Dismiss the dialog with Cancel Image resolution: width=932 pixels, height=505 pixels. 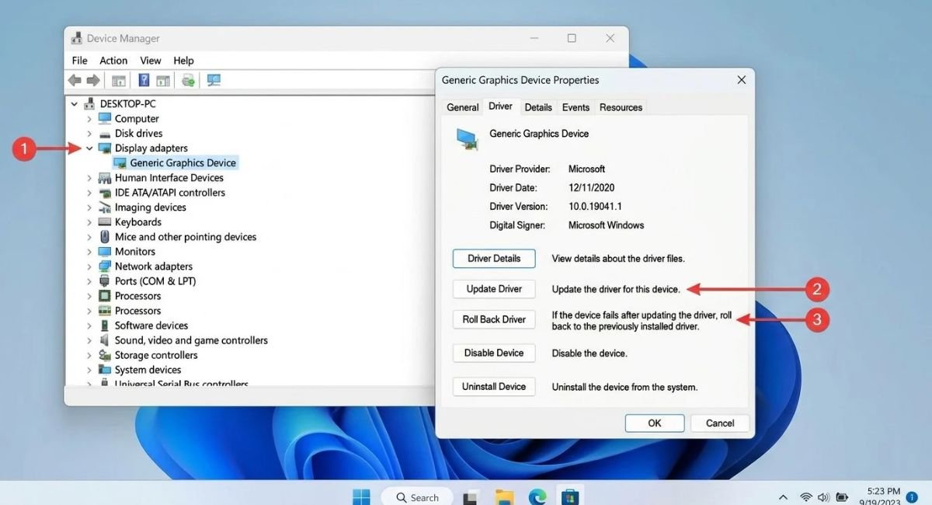[x=720, y=423]
